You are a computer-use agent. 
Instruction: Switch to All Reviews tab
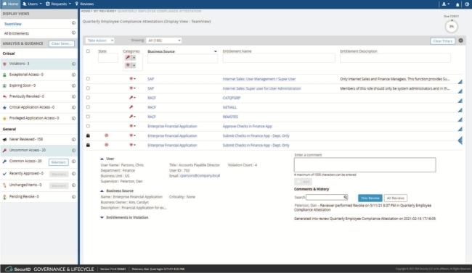click(x=396, y=198)
